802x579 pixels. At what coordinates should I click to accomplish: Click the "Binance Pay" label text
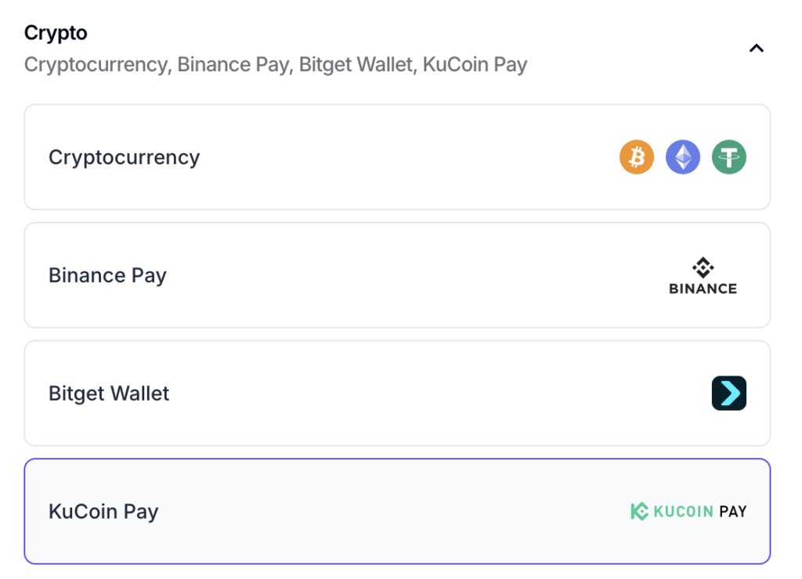[x=107, y=275]
